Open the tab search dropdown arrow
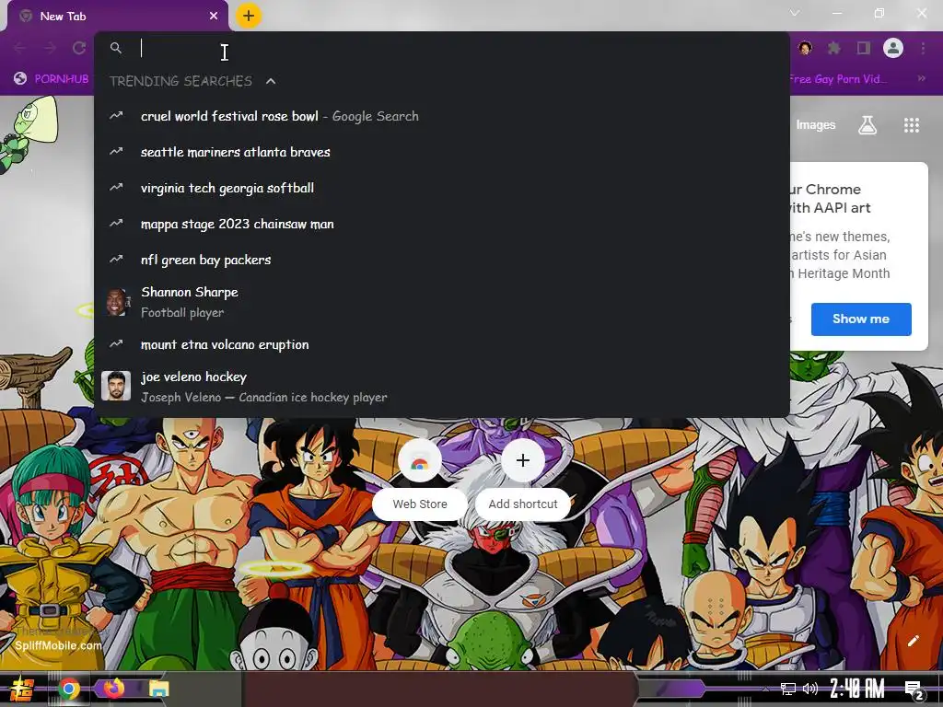 click(x=795, y=13)
